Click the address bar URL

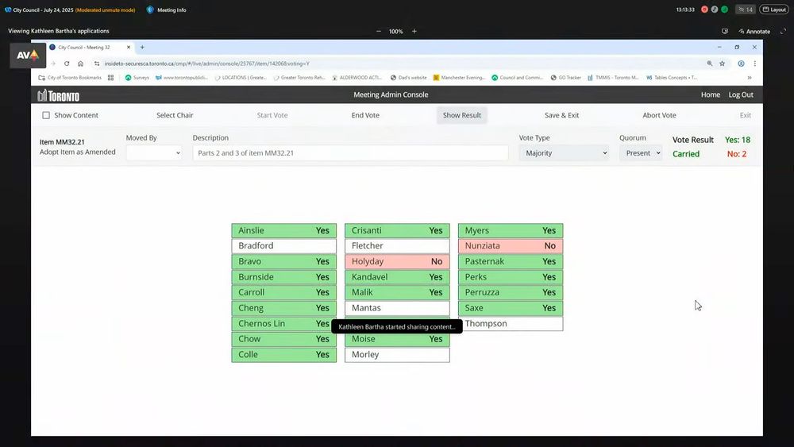pos(206,64)
